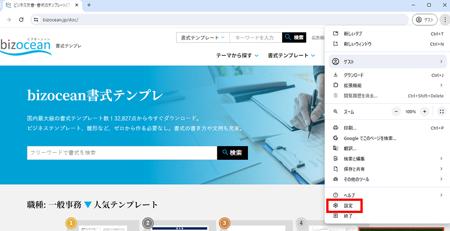This screenshot has height=231, width=450.
Task: Click the settings gear icon
Action: [x=336, y=206]
